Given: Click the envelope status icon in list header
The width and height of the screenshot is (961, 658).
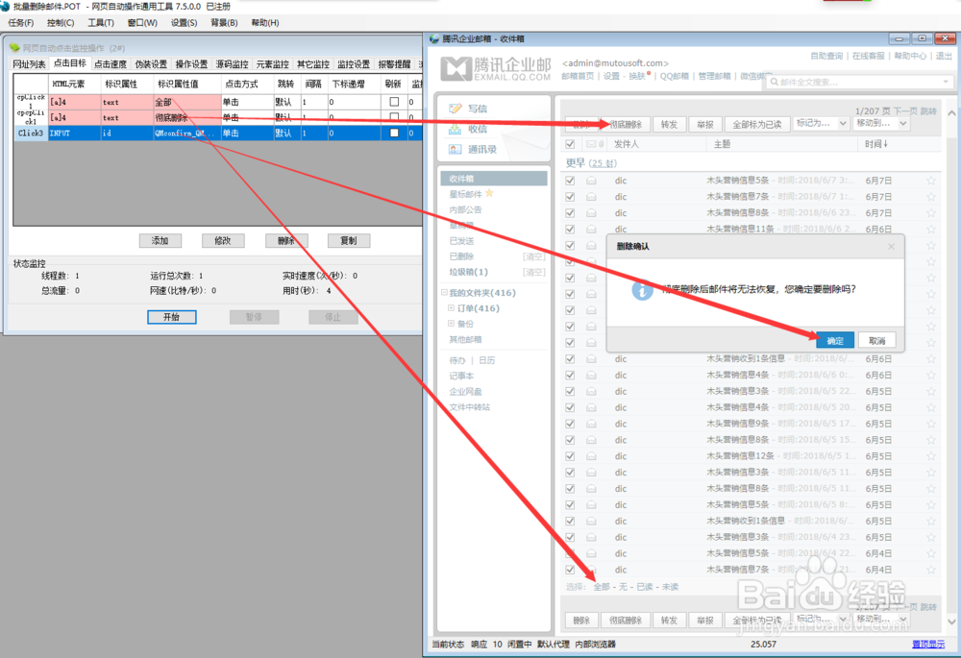Looking at the screenshot, I should [x=591, y=144].
